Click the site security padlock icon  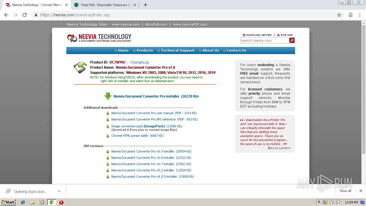click(x=36, y=15)
